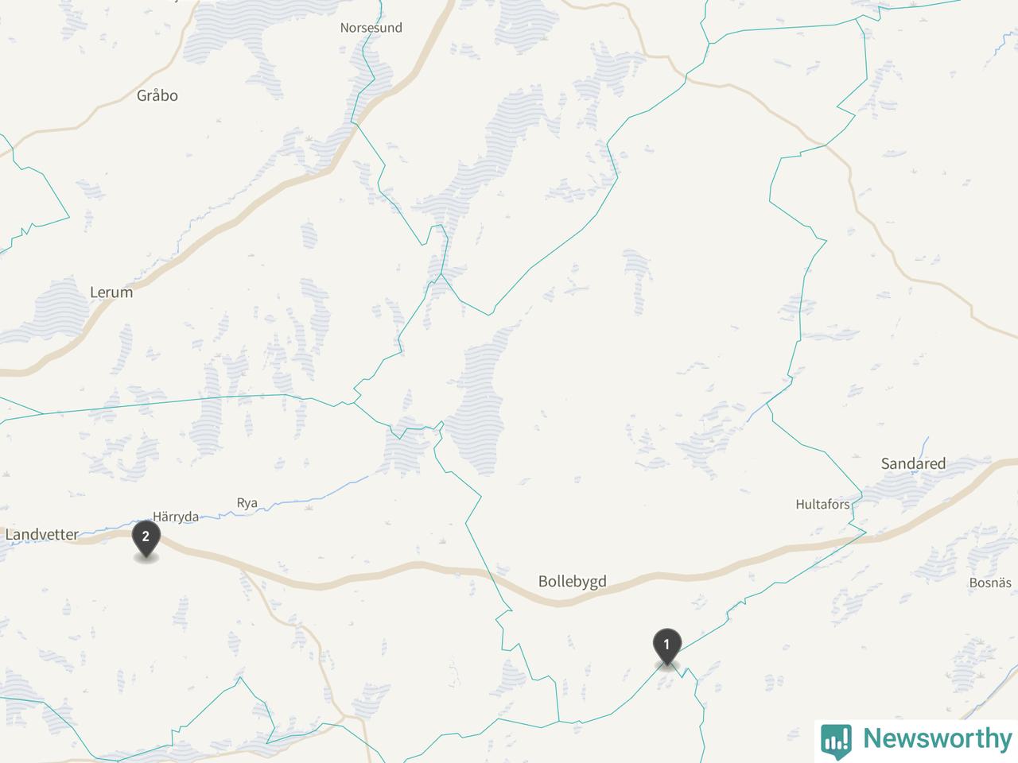Click the Härryda place label

(175, 517)
